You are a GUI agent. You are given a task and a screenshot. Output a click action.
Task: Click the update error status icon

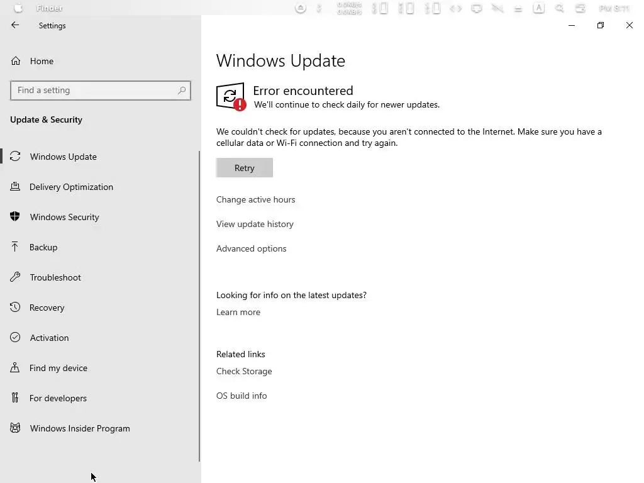[x=231, y=96]
